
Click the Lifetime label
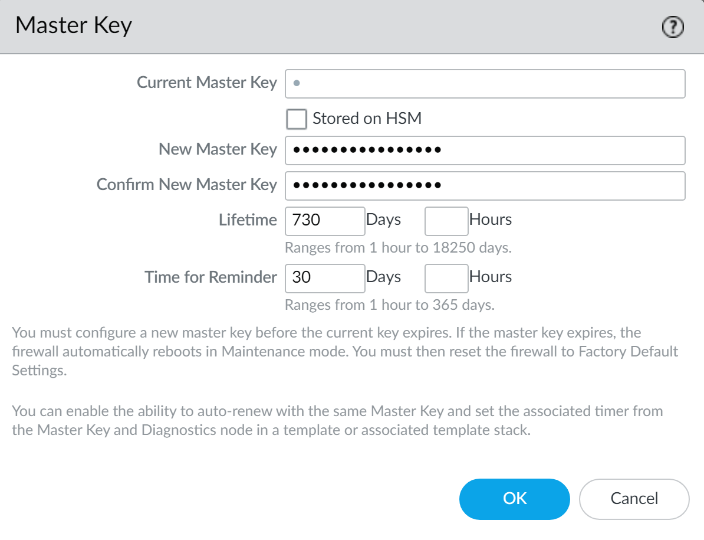click(x=248, y=220)
